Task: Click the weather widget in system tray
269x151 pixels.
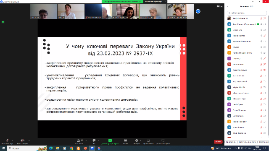Action: [x=222, y=148]
